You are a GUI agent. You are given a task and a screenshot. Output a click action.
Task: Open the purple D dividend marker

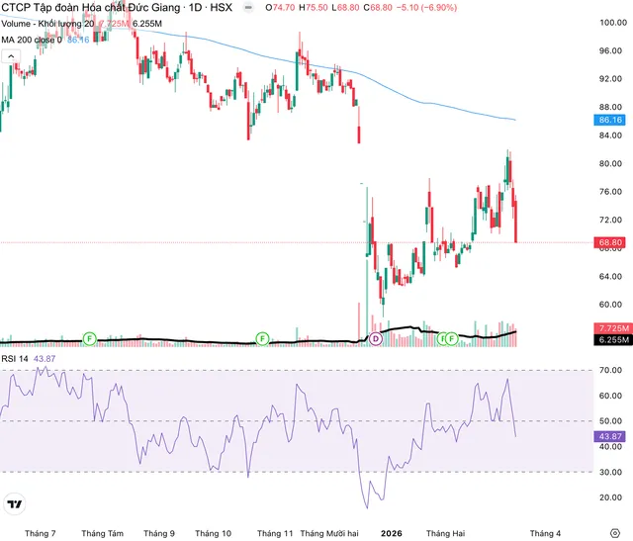pyautogui.click(x=376, y=338)
